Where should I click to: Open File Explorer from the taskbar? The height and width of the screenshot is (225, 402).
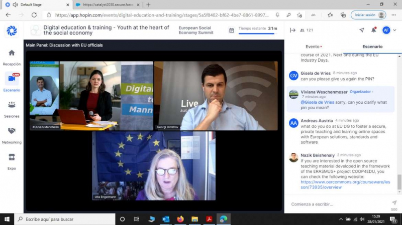(194, 219)
